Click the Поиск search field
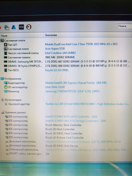132x176 pixels. (125, 26)
